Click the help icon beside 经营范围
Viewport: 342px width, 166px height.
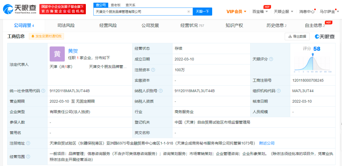pyautogui.click(x=28, y=156)
